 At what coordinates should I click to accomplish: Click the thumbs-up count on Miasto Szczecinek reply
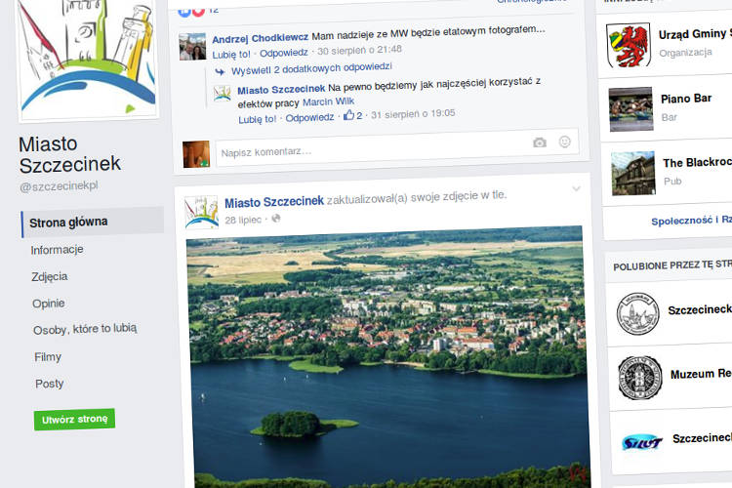353,115
